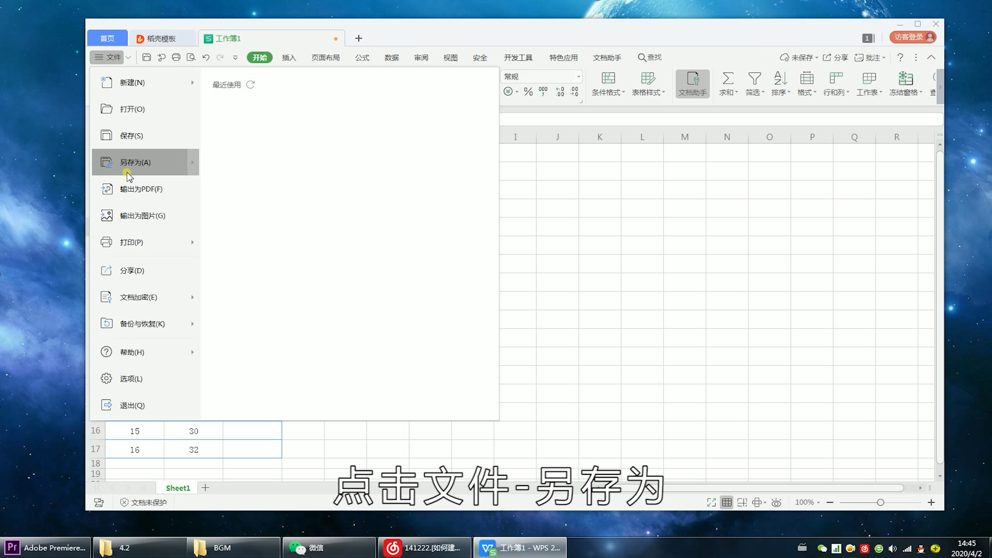Viewport: 992px width, 558px height.
Task: Click the thousands separator icon
Action: pos(543,91)
